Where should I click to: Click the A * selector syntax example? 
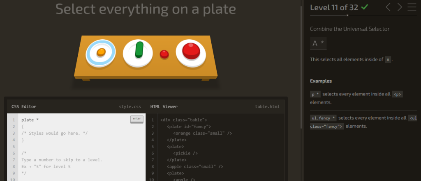coord(318,43)
